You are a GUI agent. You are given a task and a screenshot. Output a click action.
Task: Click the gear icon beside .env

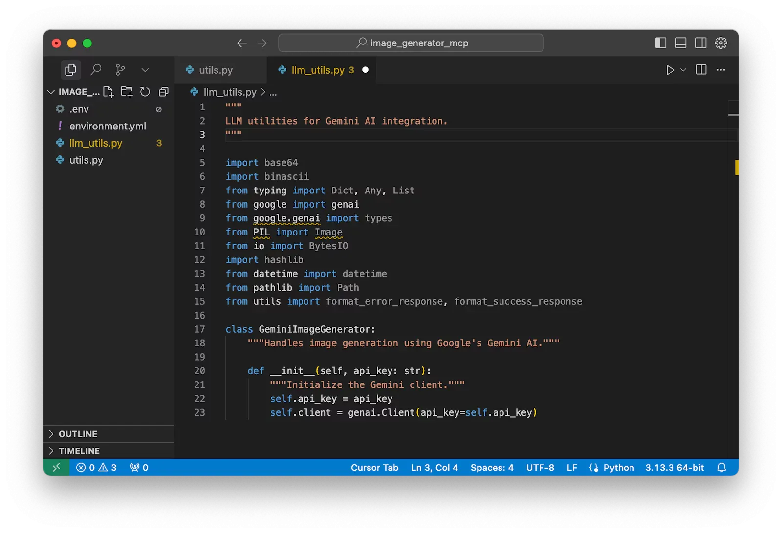pos(60,109)
